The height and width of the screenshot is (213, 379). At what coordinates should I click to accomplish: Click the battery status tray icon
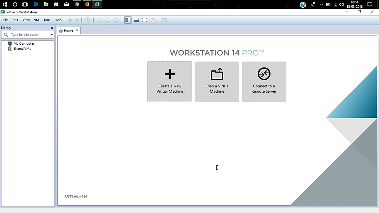tap(328, 4)
